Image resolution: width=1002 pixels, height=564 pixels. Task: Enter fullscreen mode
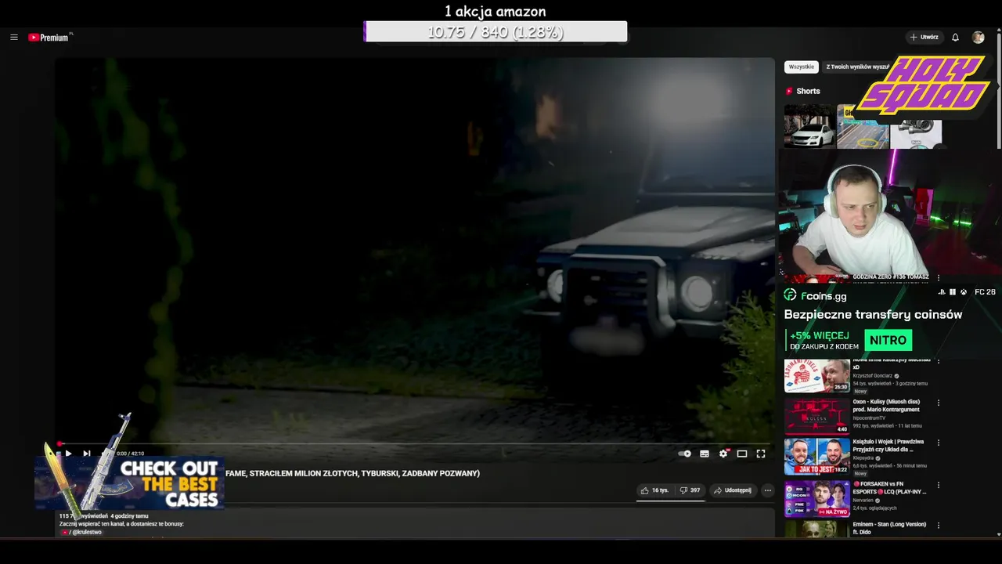[761, 454]
